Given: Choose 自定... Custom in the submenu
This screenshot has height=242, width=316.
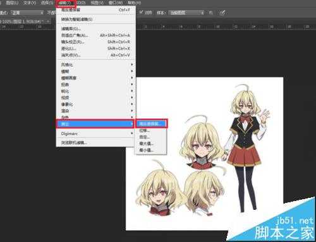Looking at the screenshot, I should coord(151,137).
